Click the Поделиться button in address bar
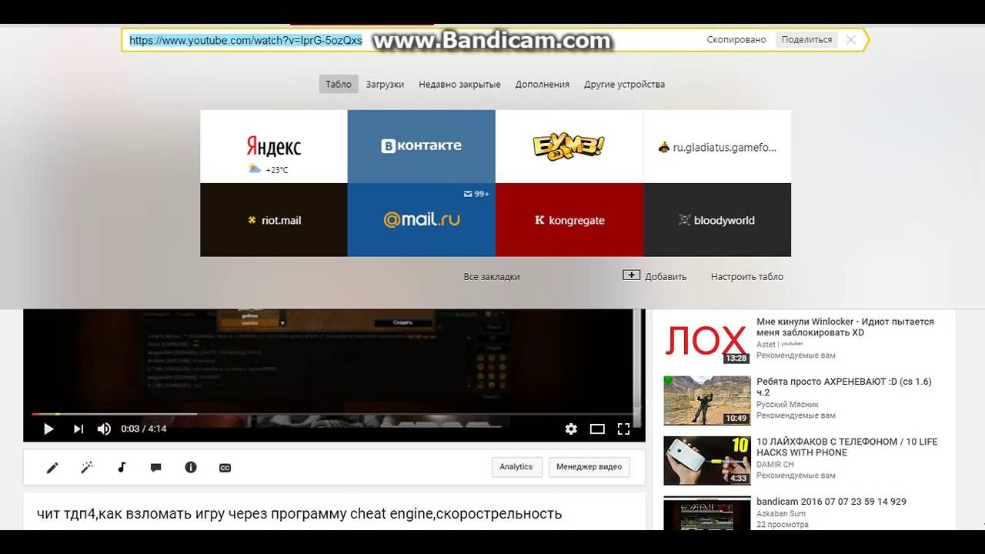The image size is (985, 554). pos(806,39)
